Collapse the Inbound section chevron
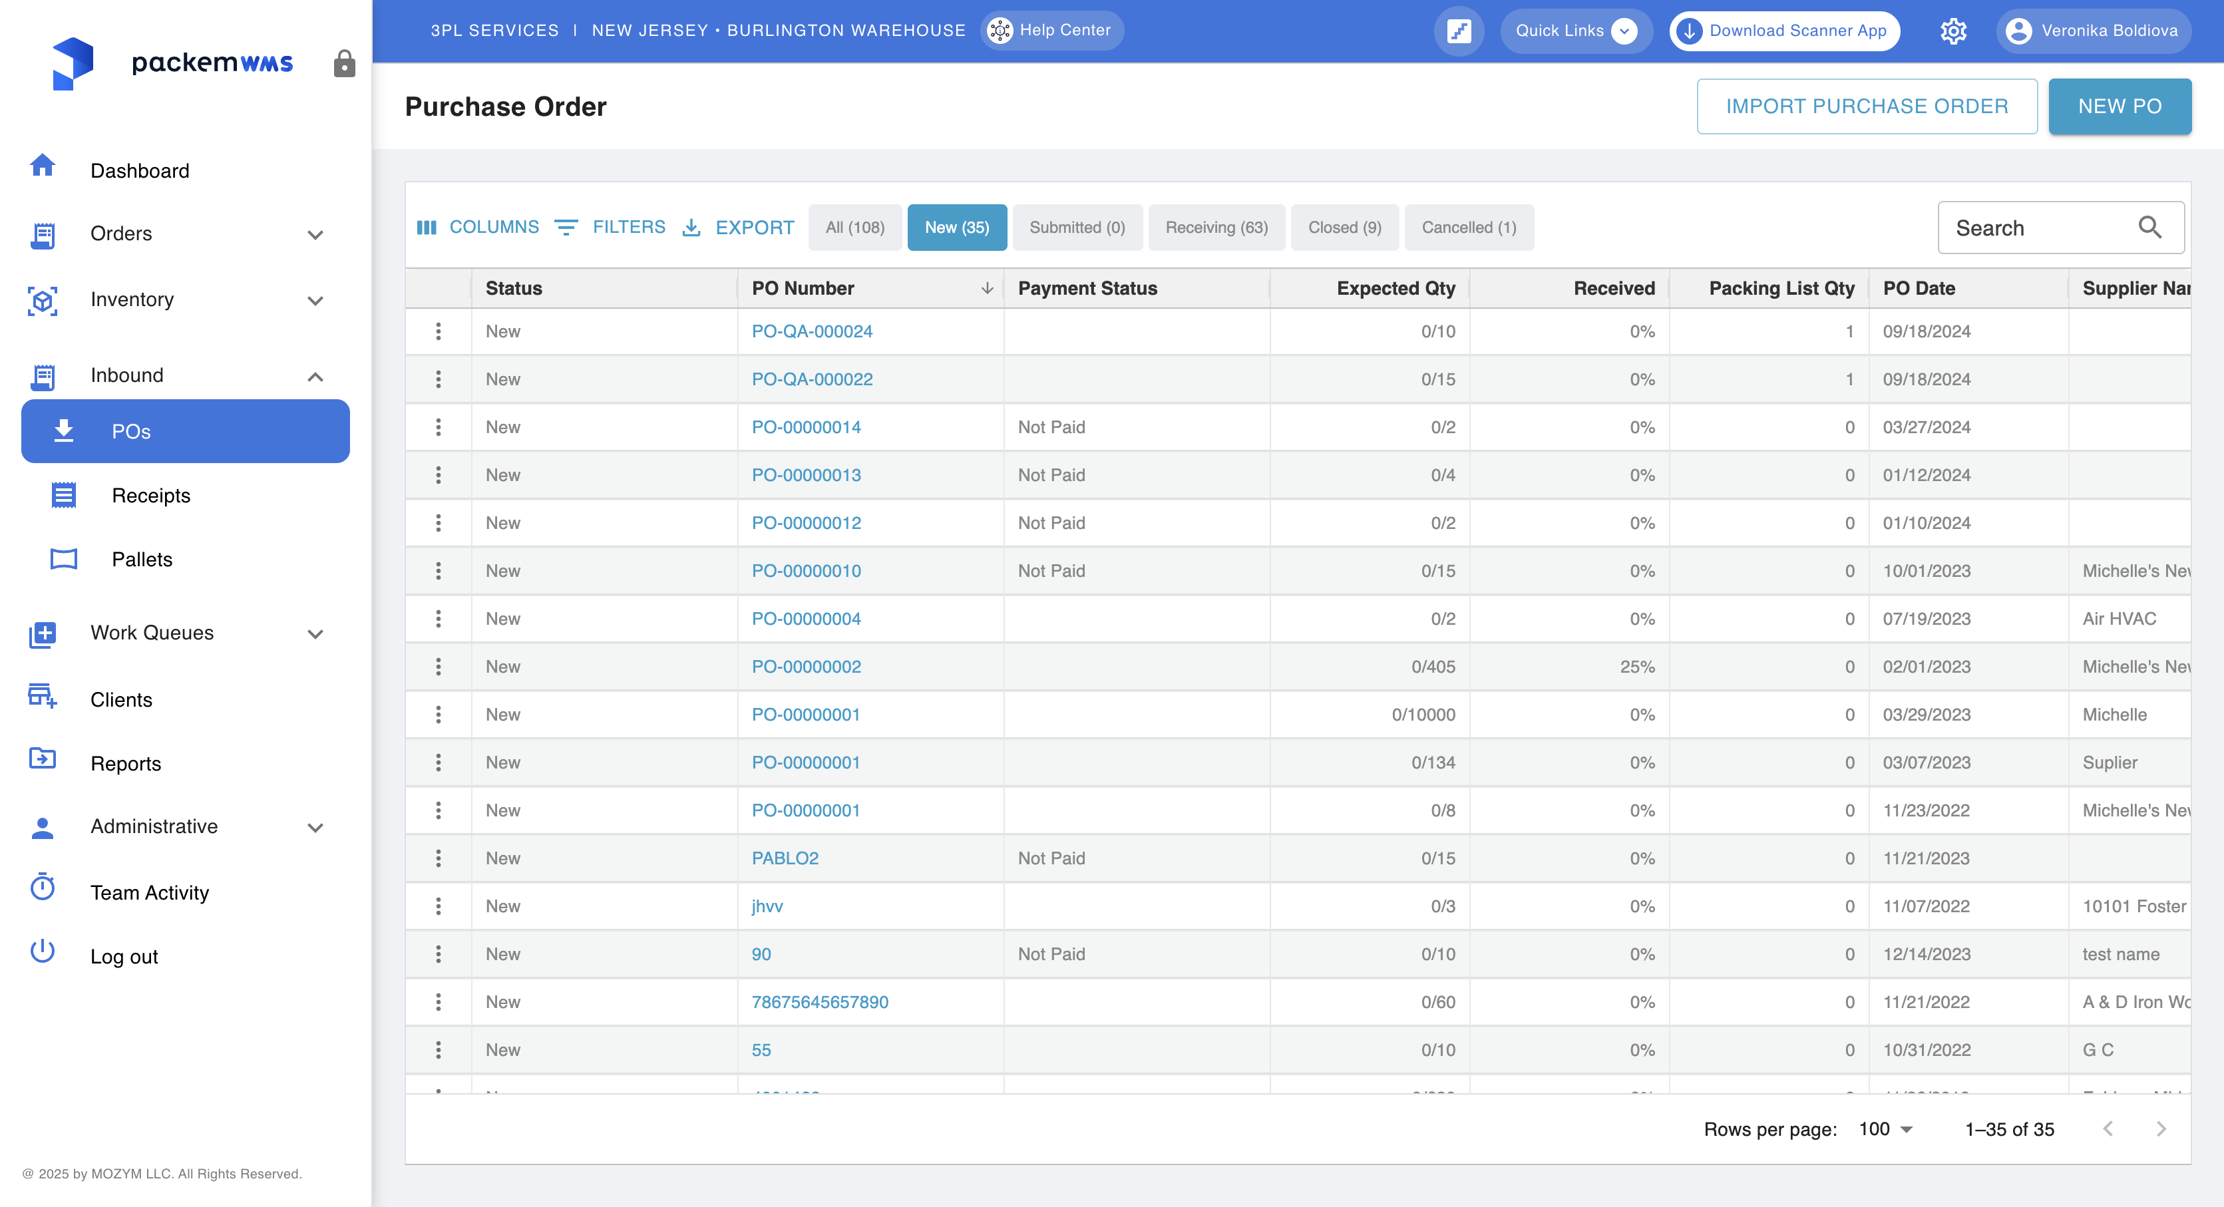 tap(315, 377)
